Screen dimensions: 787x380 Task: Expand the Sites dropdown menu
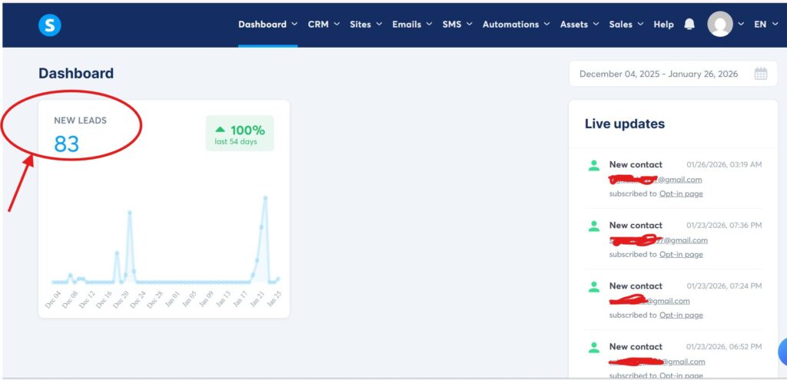(365, 25)
